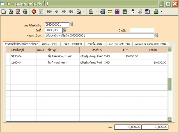
Task: Click the Edit document icon
Action: pyautogui.click(x=11, y=12)
